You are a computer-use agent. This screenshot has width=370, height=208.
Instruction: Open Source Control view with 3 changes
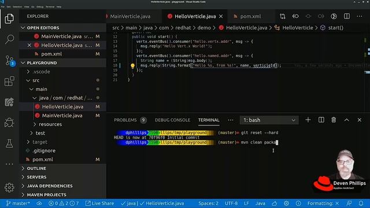click(x=10, y=60)
